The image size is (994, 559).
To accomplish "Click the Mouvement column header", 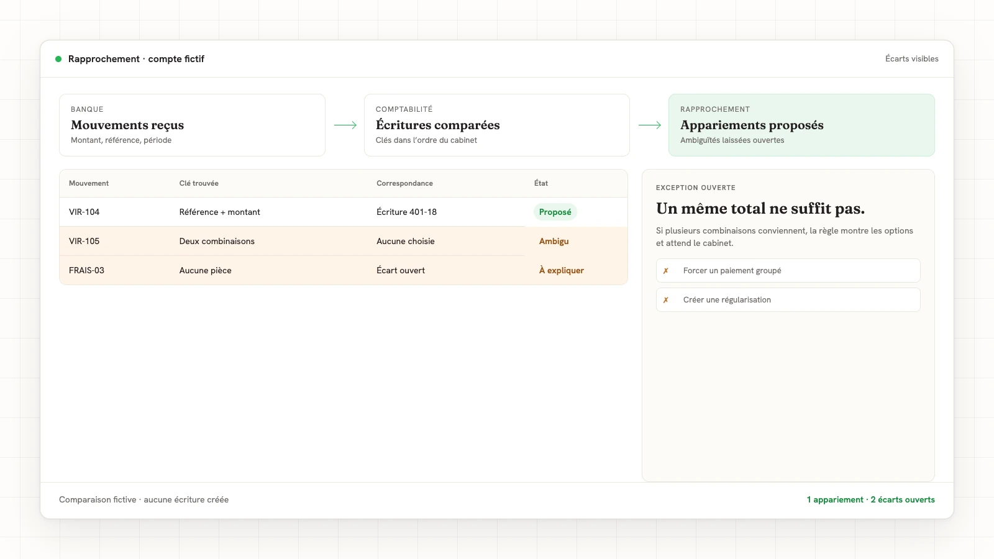I will [x=89, y=183].
